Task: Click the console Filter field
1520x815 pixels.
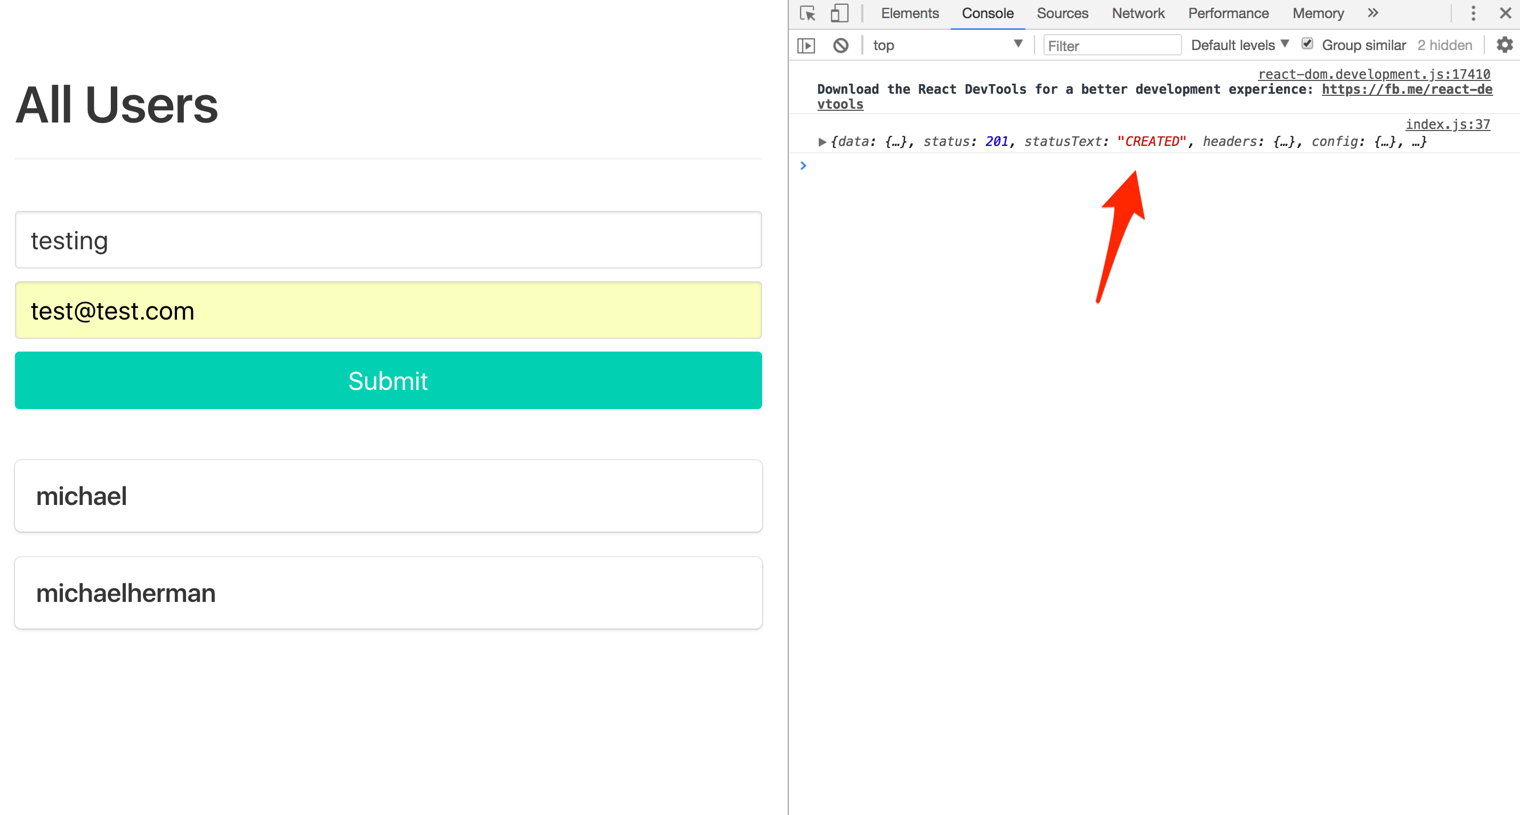Action: pos(1112,45)
